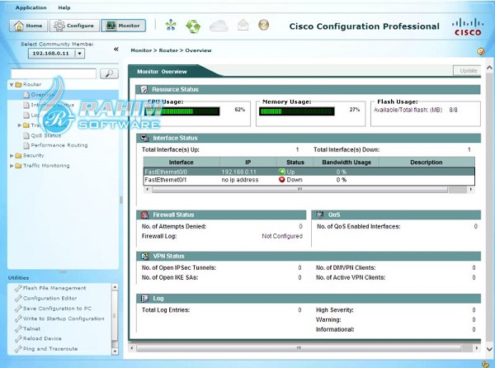Click the cloud icon in toolbar
The height and width of the screenshot is (368, 495).
pos(219,26)
